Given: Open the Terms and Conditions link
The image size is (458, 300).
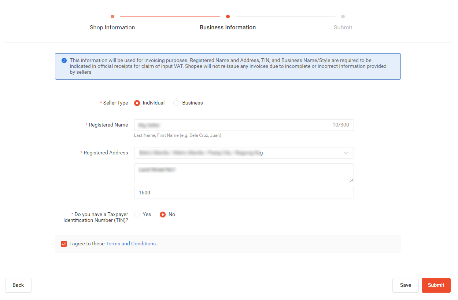Looking at the screenshot, I should [x=130, y=244].
